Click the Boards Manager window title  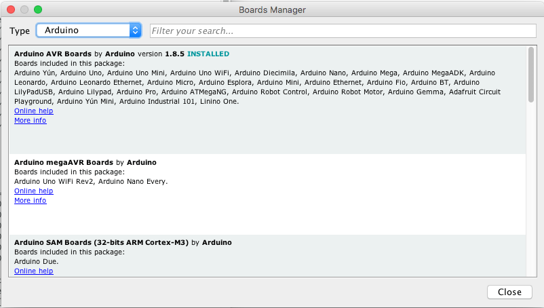[273, 10]
